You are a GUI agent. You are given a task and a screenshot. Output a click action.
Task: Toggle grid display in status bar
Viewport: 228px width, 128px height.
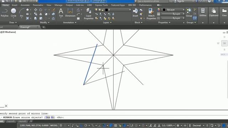pyautogui.click(x=61, y=126)
